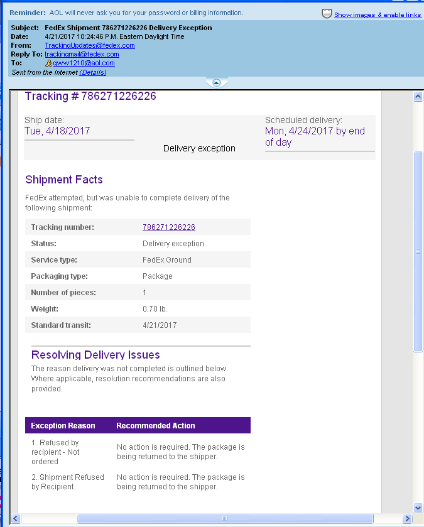Click the horizontal scrollbar thumb

[225, 518]
